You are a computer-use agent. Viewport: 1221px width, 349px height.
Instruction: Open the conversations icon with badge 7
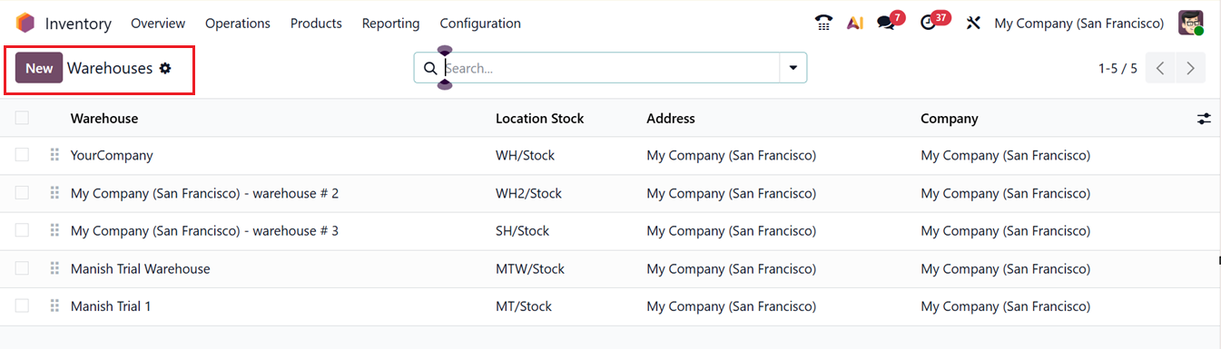(886, 24)
